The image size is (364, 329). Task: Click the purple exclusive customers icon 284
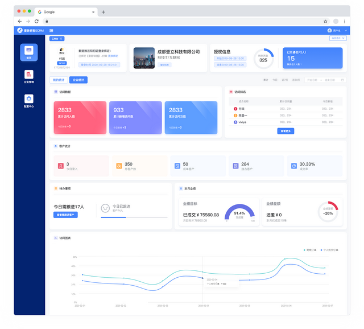pyautogui.click(x=235, y=166)
